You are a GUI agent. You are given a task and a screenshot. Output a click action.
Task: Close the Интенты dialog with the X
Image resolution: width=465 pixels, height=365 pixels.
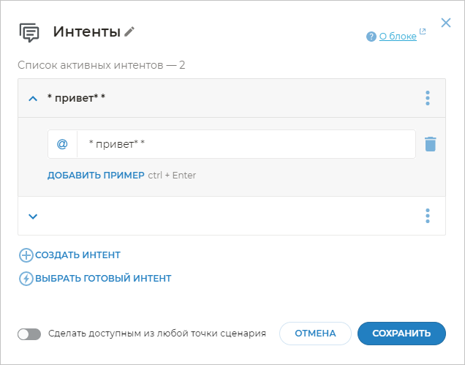pyautogui.click(x=445, y=23)
